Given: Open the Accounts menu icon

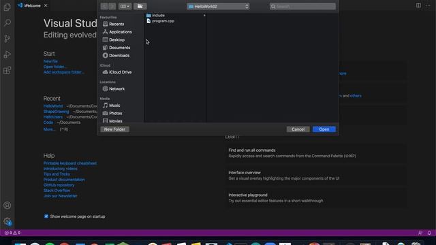Looking at the screenshot, I should pyautogui.click(x=7, y=206).
